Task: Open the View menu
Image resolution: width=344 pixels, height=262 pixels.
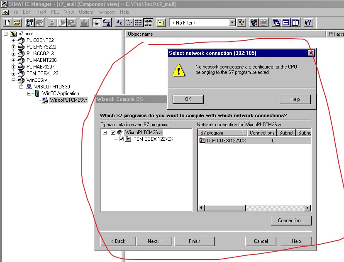Action: click(x=69, y=12)
